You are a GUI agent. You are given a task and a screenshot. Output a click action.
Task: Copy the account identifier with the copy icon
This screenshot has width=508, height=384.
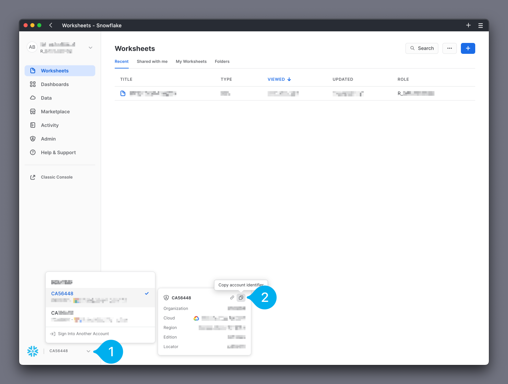pyautogui.click(x=241, y=297)
